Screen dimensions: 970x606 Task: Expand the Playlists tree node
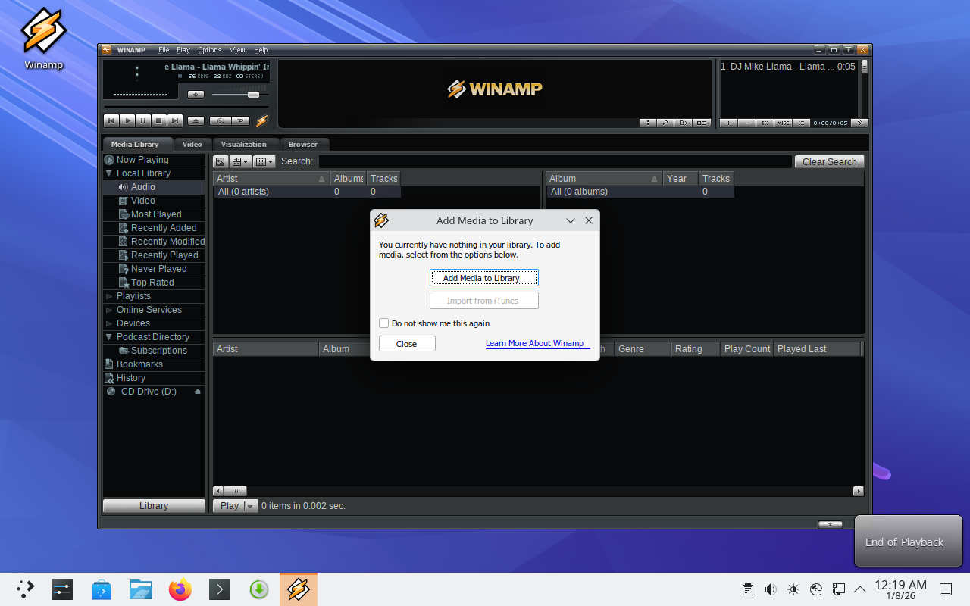(x=109, y=296)
